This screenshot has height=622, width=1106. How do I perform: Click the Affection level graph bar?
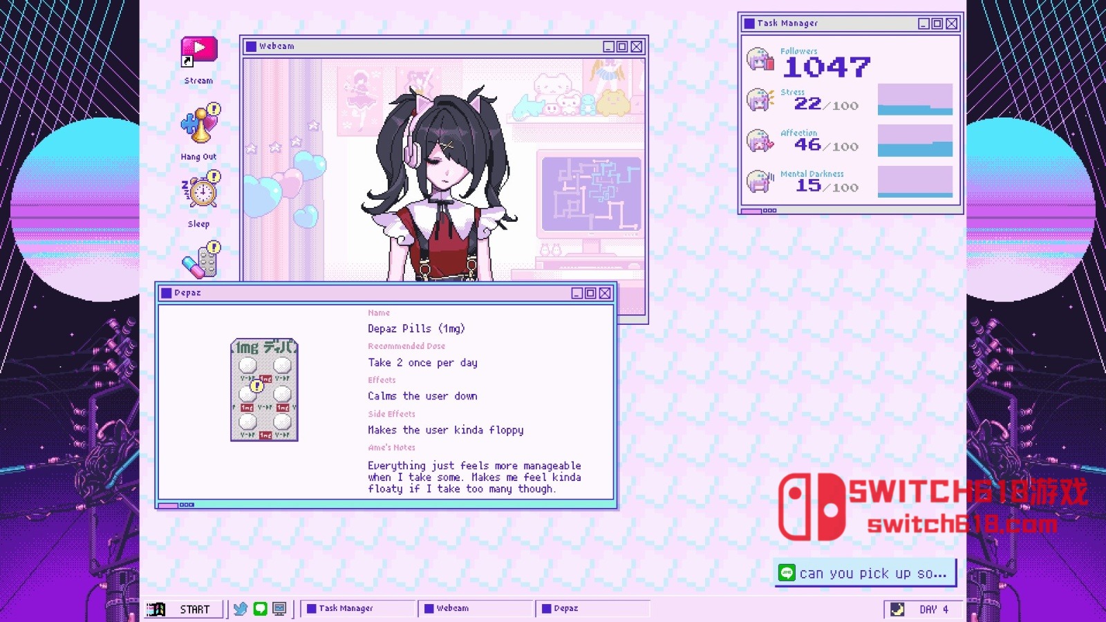click(x=915, y=140)
